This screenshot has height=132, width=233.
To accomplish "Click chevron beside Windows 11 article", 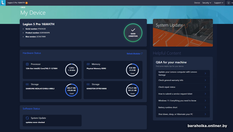I will [205, 101].
